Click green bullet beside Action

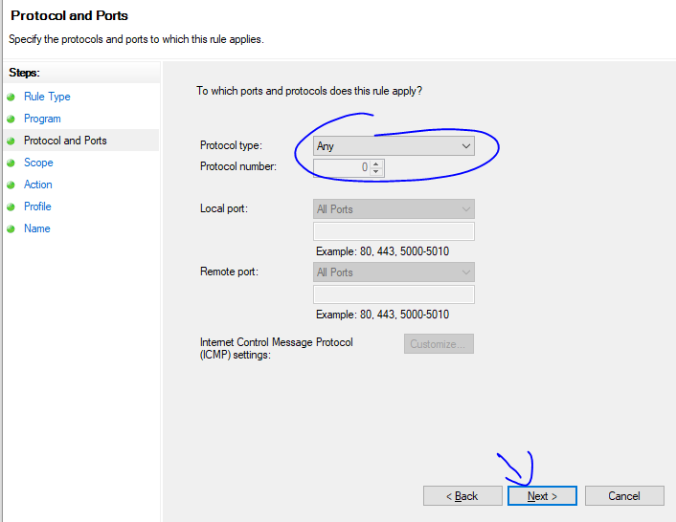11,185
